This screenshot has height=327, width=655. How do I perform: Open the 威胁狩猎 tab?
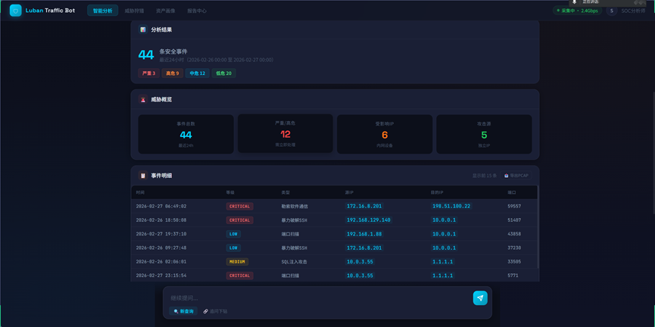point(134,11)
